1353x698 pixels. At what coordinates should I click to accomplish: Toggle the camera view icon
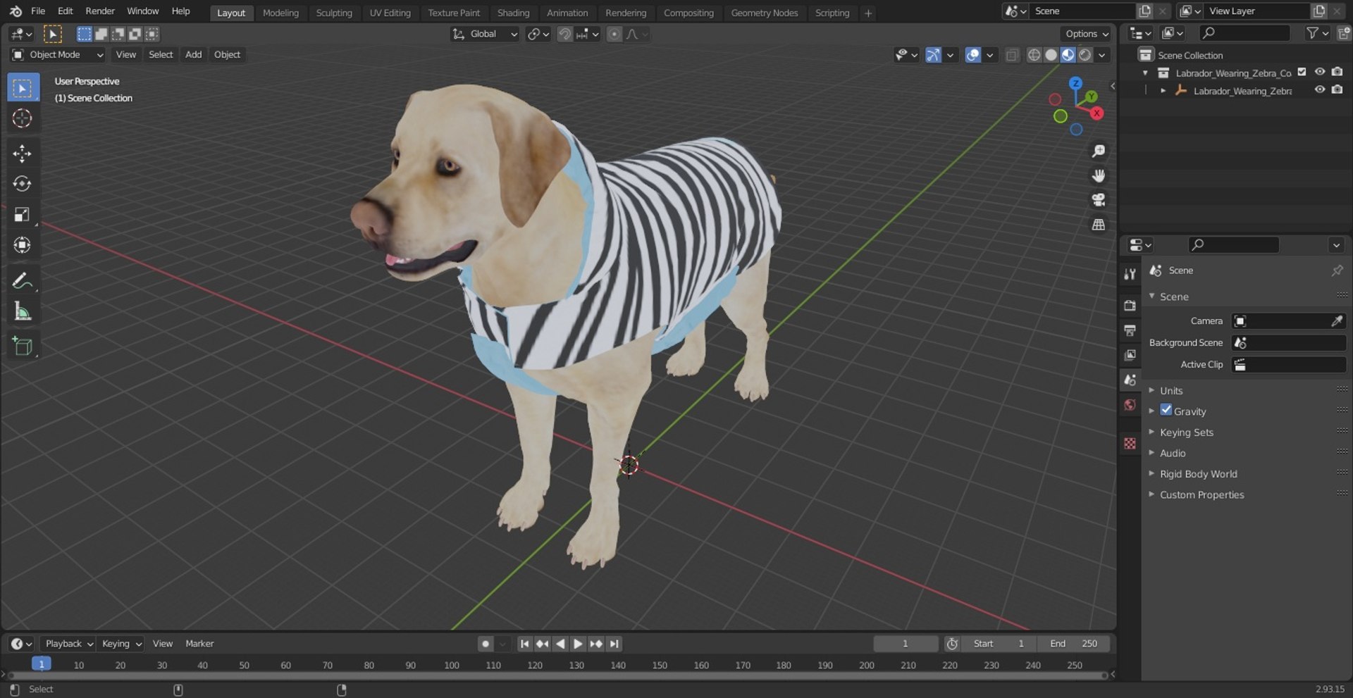[x=1098, y=200]
